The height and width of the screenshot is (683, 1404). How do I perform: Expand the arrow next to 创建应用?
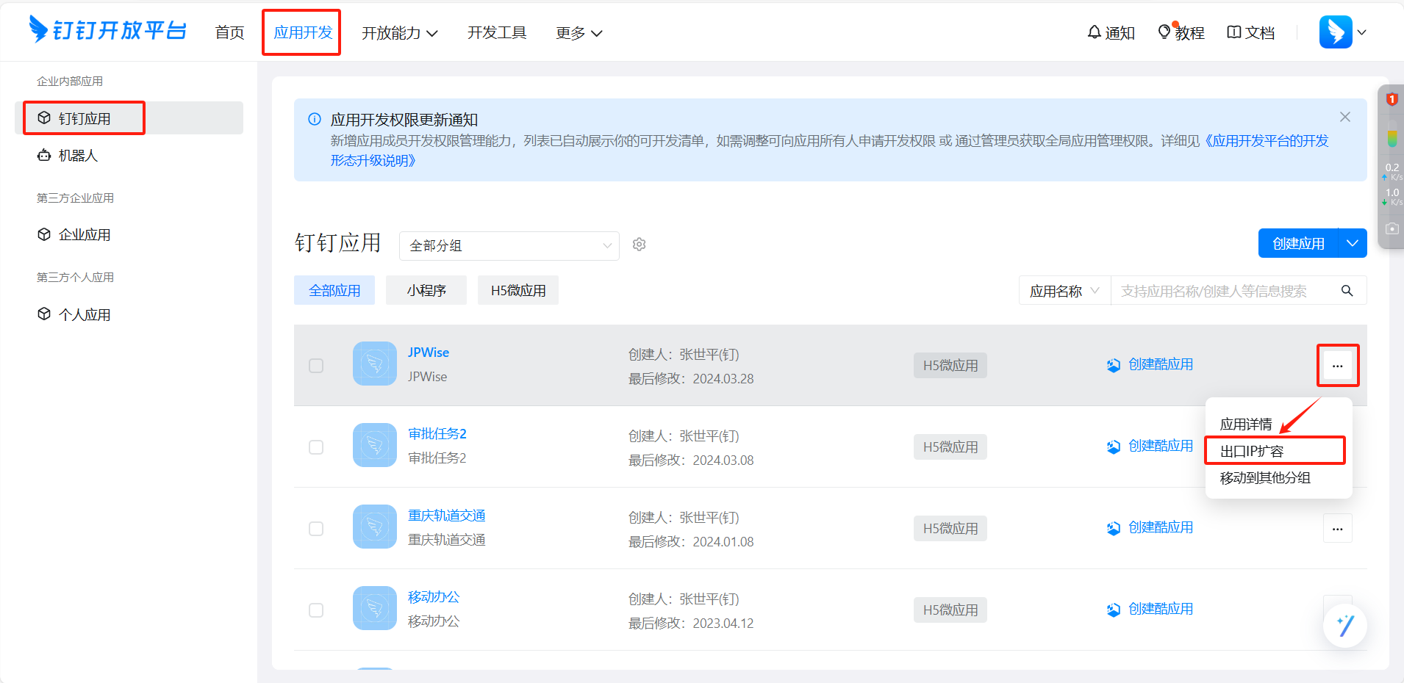(1353, 243)
